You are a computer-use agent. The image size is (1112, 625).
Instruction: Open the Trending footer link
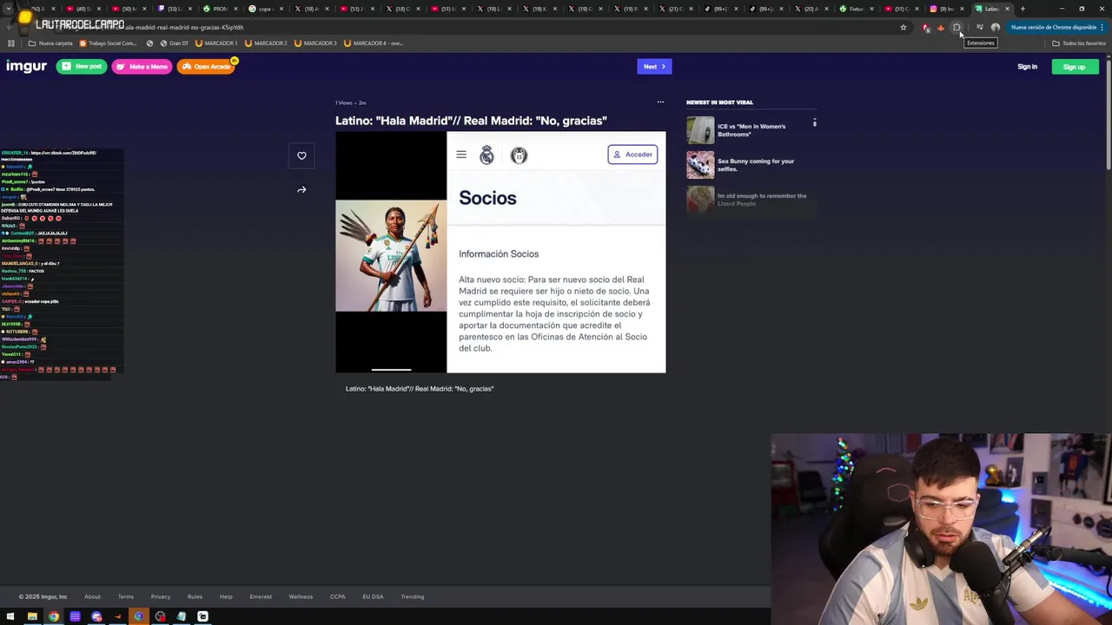(413, 596)
